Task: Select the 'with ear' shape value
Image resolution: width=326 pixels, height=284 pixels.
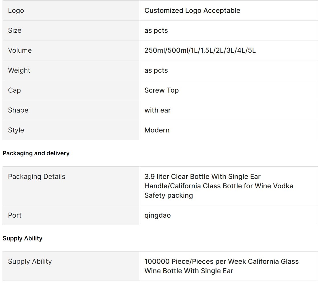Action: 157,110
